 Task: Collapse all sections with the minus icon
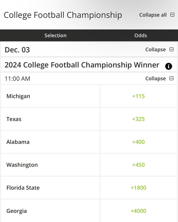(x=172, y=15)
